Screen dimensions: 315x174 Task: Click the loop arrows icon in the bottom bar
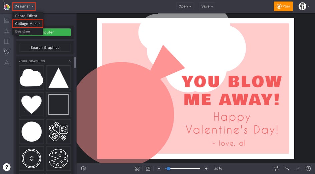coord(276,169)
